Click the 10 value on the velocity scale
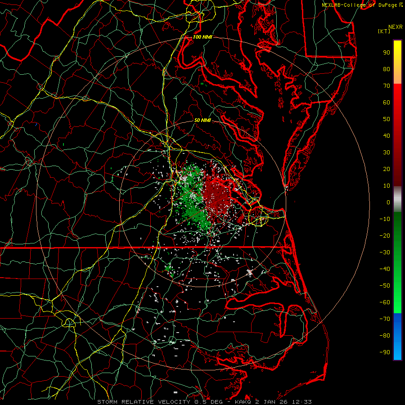405x405 pixels. coord(387,186)
